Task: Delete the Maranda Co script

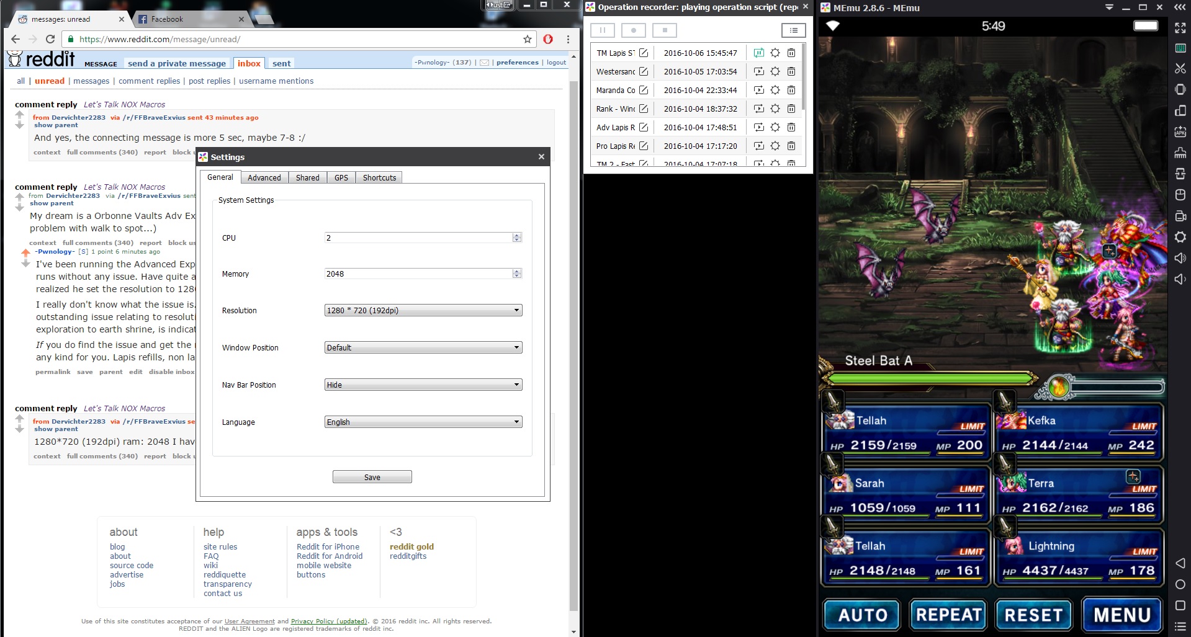Action: pyautogui.click(x=791, y=90)
